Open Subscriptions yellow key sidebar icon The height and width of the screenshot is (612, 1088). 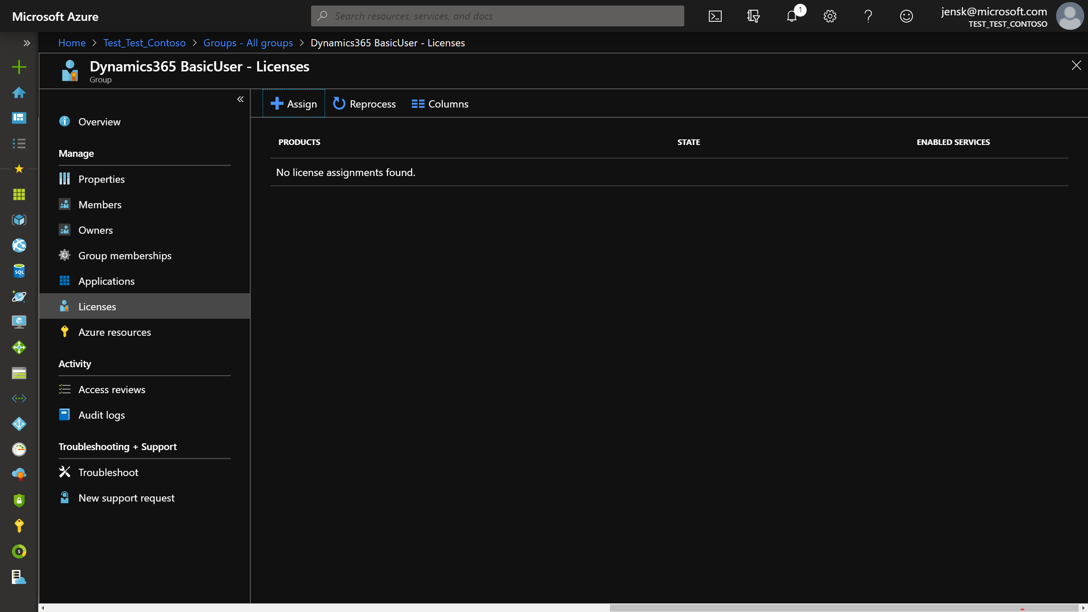pos(19,526)
